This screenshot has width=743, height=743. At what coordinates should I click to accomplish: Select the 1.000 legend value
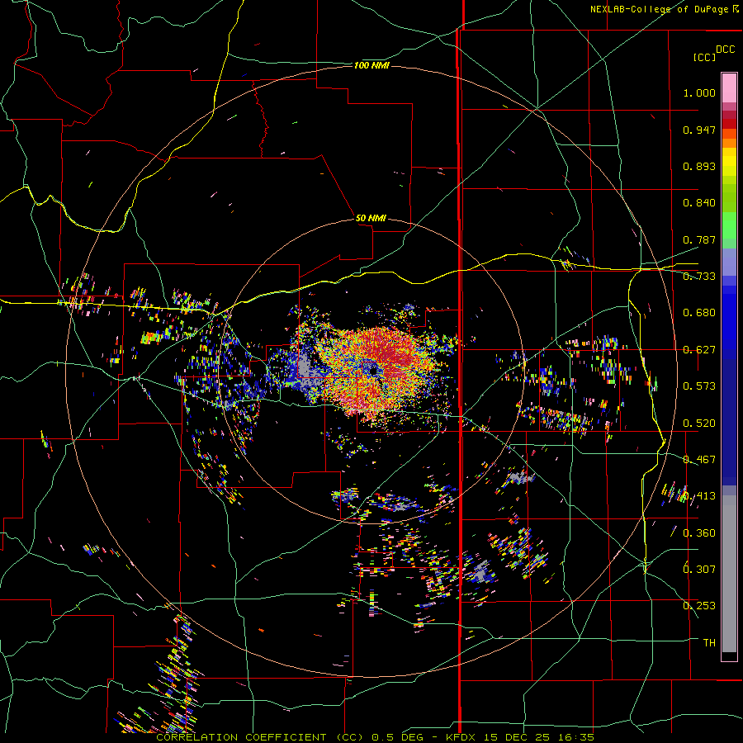699,92
